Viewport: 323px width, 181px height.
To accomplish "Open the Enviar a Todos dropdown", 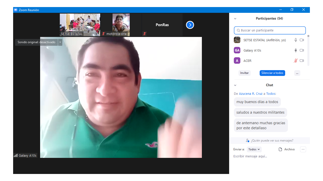I will pos(254,149).
